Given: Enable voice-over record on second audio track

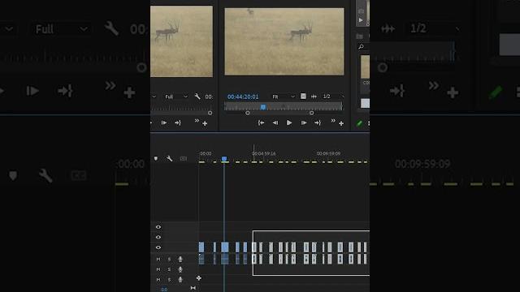Looking at the screenshot, I should (180, 269).
